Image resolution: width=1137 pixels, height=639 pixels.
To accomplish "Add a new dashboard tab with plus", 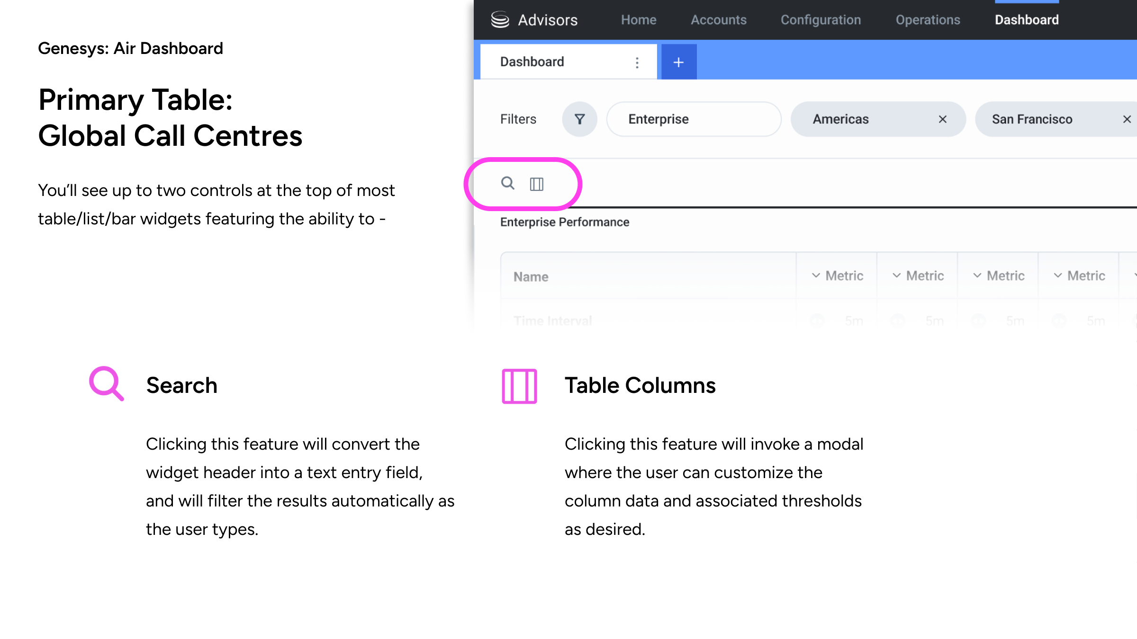I will tap(678, 62).
